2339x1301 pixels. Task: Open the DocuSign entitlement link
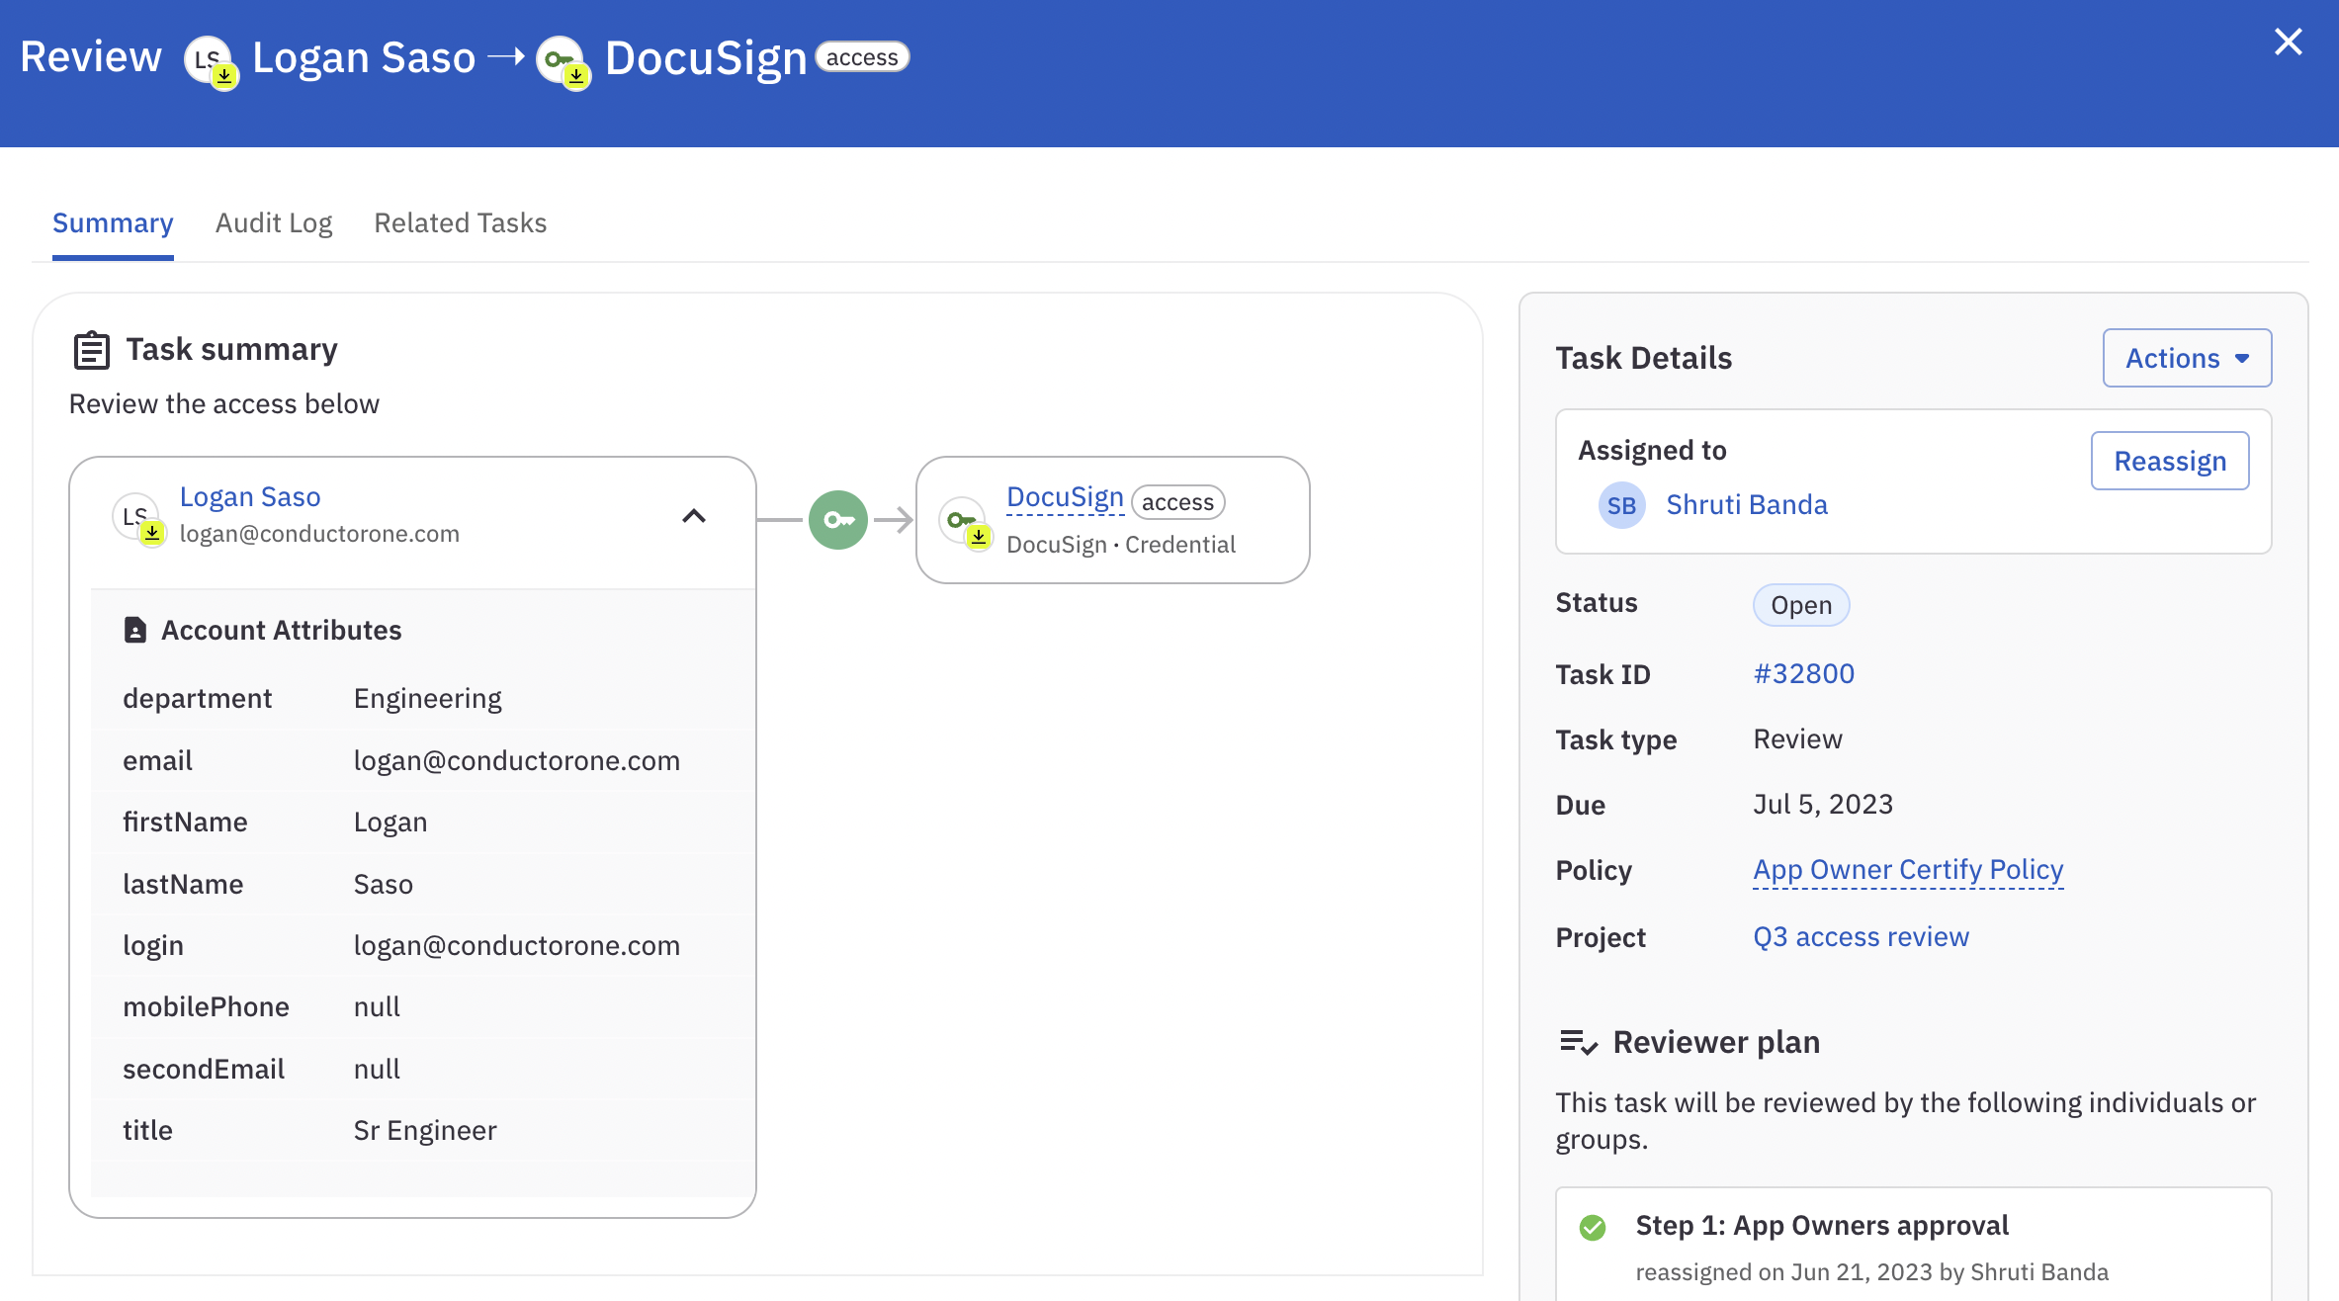[x=1065, y=497]
